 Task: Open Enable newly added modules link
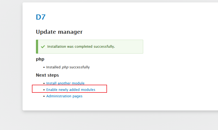click(71, 90)
